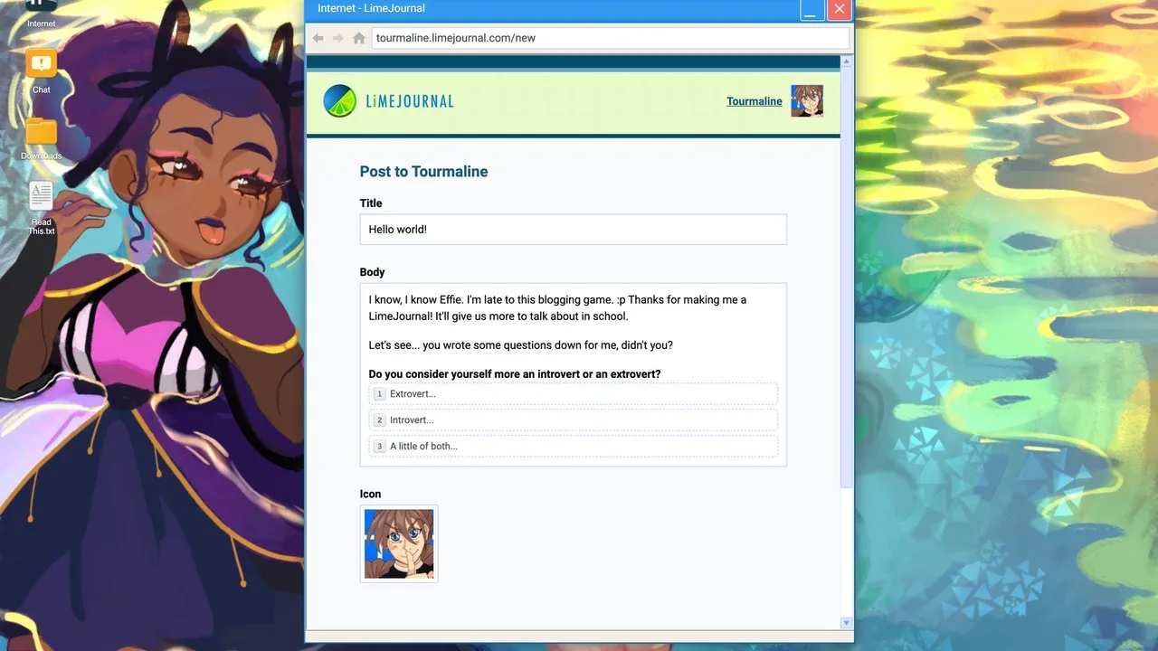Choose the Extrovert answer option
The image size is (1158, 651).
(x=573, y=394)
